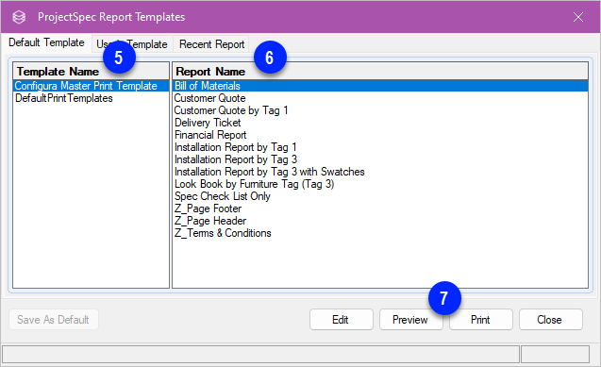Click the Report Name column header
The width and height of the screenshot is (601, 367).
point(380,72)
